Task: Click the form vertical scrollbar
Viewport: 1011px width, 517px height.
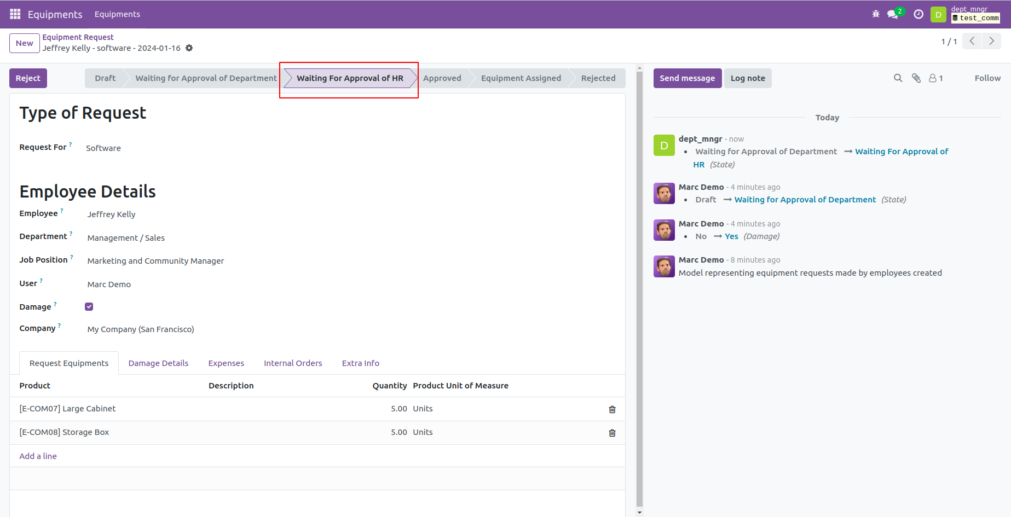Action: point(639,289)
